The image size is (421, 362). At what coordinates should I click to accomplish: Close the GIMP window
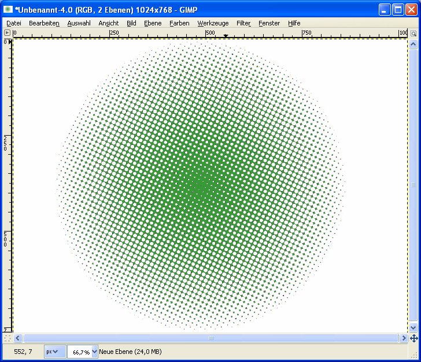click(x=411, y=10)
